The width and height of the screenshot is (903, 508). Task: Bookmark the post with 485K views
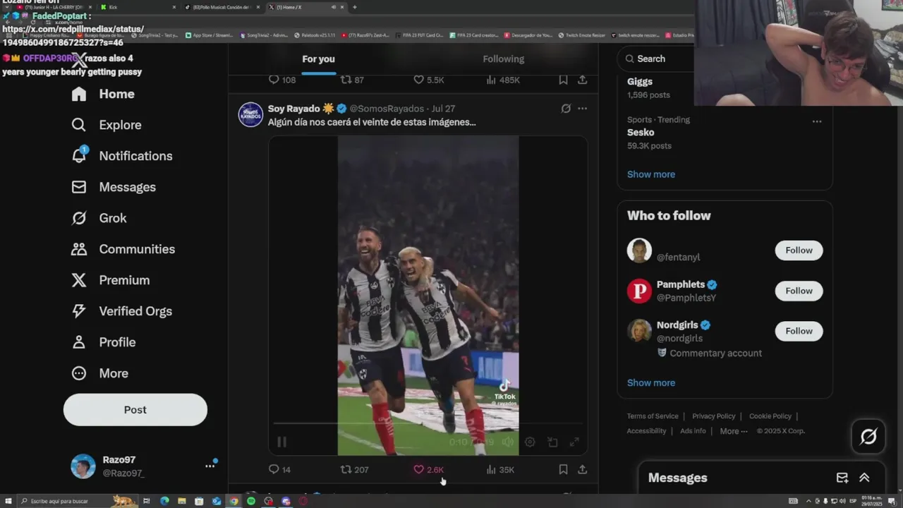[x=563, y=80]
